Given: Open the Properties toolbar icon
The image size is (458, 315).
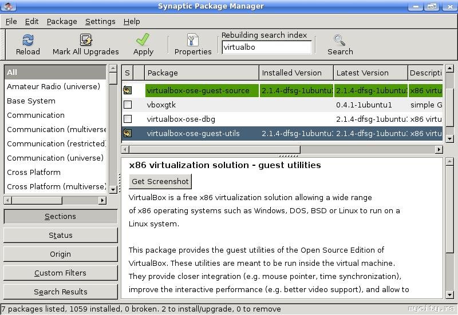Looking at the screenshot, I should [192, 40].
